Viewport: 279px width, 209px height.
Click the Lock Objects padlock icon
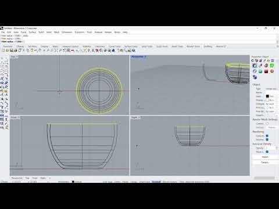[93, 51]
